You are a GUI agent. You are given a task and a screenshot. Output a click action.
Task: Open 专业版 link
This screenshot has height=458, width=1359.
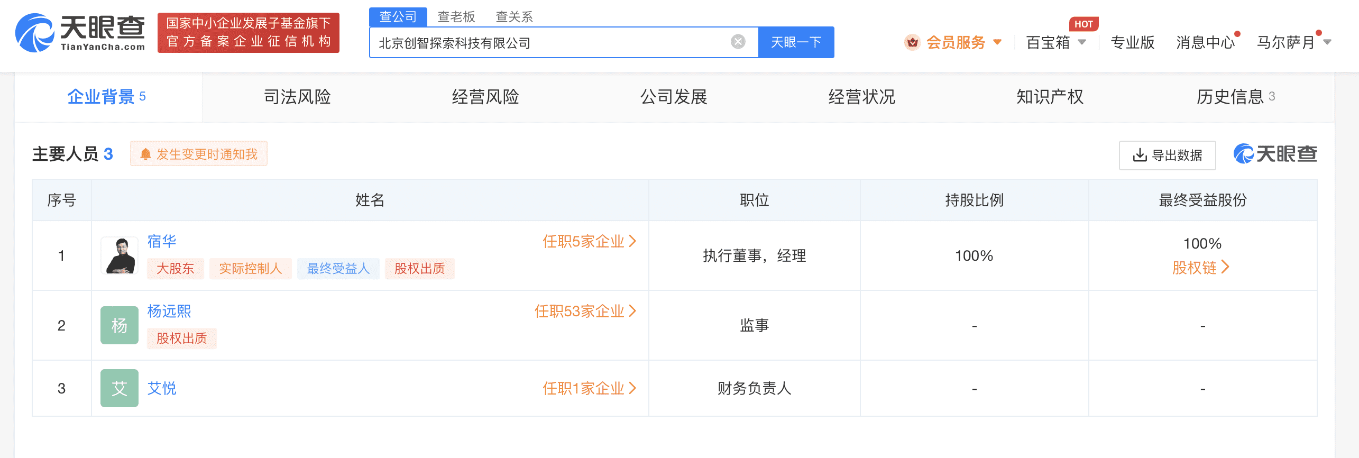pos(1133,42)
